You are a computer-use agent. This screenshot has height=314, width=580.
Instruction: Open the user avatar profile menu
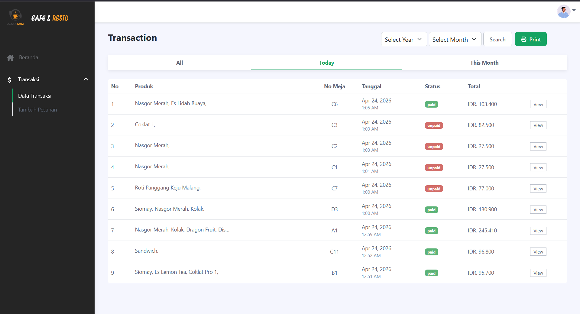click(x=564, y=11)
